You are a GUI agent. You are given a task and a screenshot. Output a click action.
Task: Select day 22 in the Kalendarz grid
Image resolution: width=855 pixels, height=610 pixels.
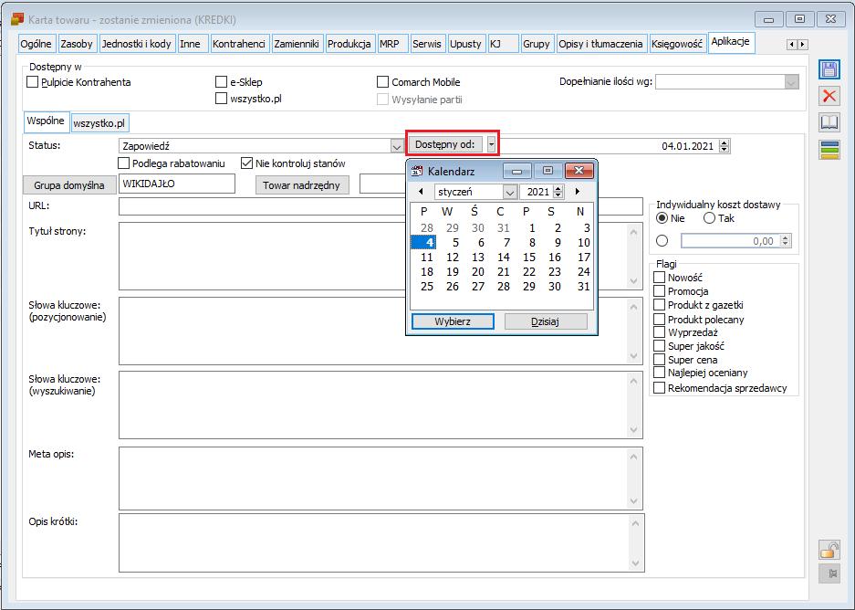[529, 272]
